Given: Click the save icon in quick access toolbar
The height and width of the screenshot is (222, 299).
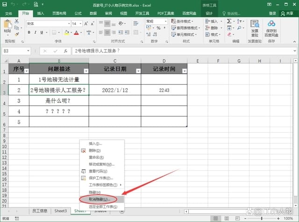Looking at the screenshot, I should 6,4.
